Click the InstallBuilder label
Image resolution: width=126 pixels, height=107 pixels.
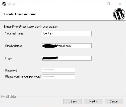[9, 97]
